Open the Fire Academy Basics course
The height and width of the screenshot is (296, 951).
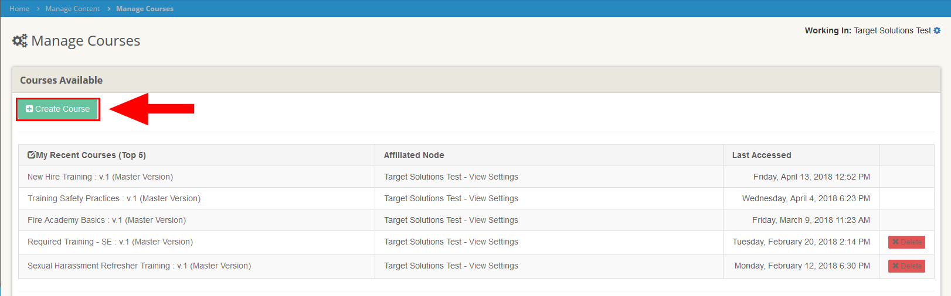(106, 220)
